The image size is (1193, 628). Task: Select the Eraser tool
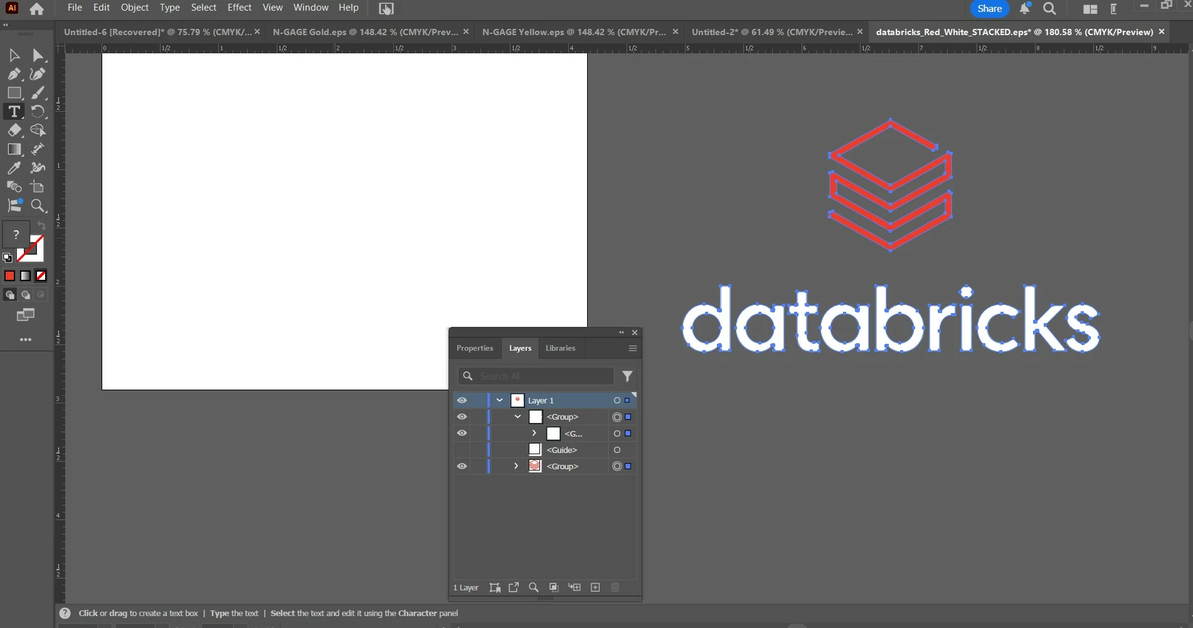(14, 130)
